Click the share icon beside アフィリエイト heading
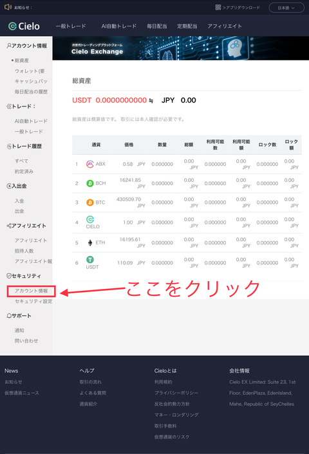The width and height of the screenshot is (309, 454). click(x=9, y=226)
